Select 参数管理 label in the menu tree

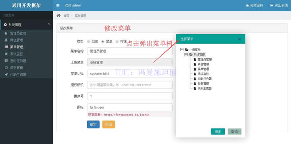[203, 83]
